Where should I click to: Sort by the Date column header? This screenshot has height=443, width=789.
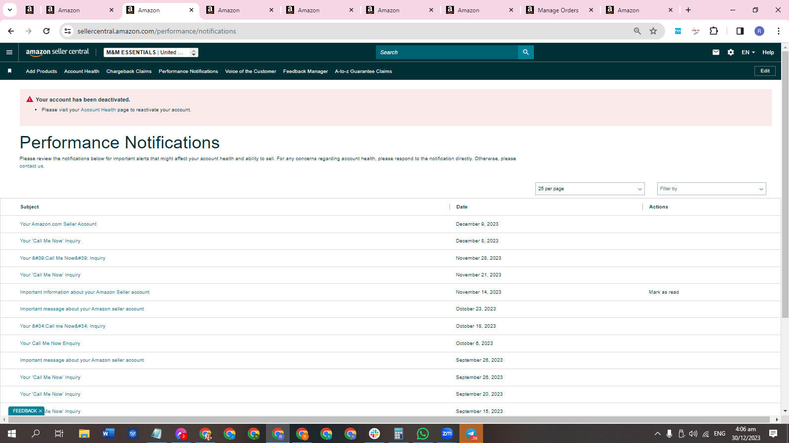click(x=462, y=207)
